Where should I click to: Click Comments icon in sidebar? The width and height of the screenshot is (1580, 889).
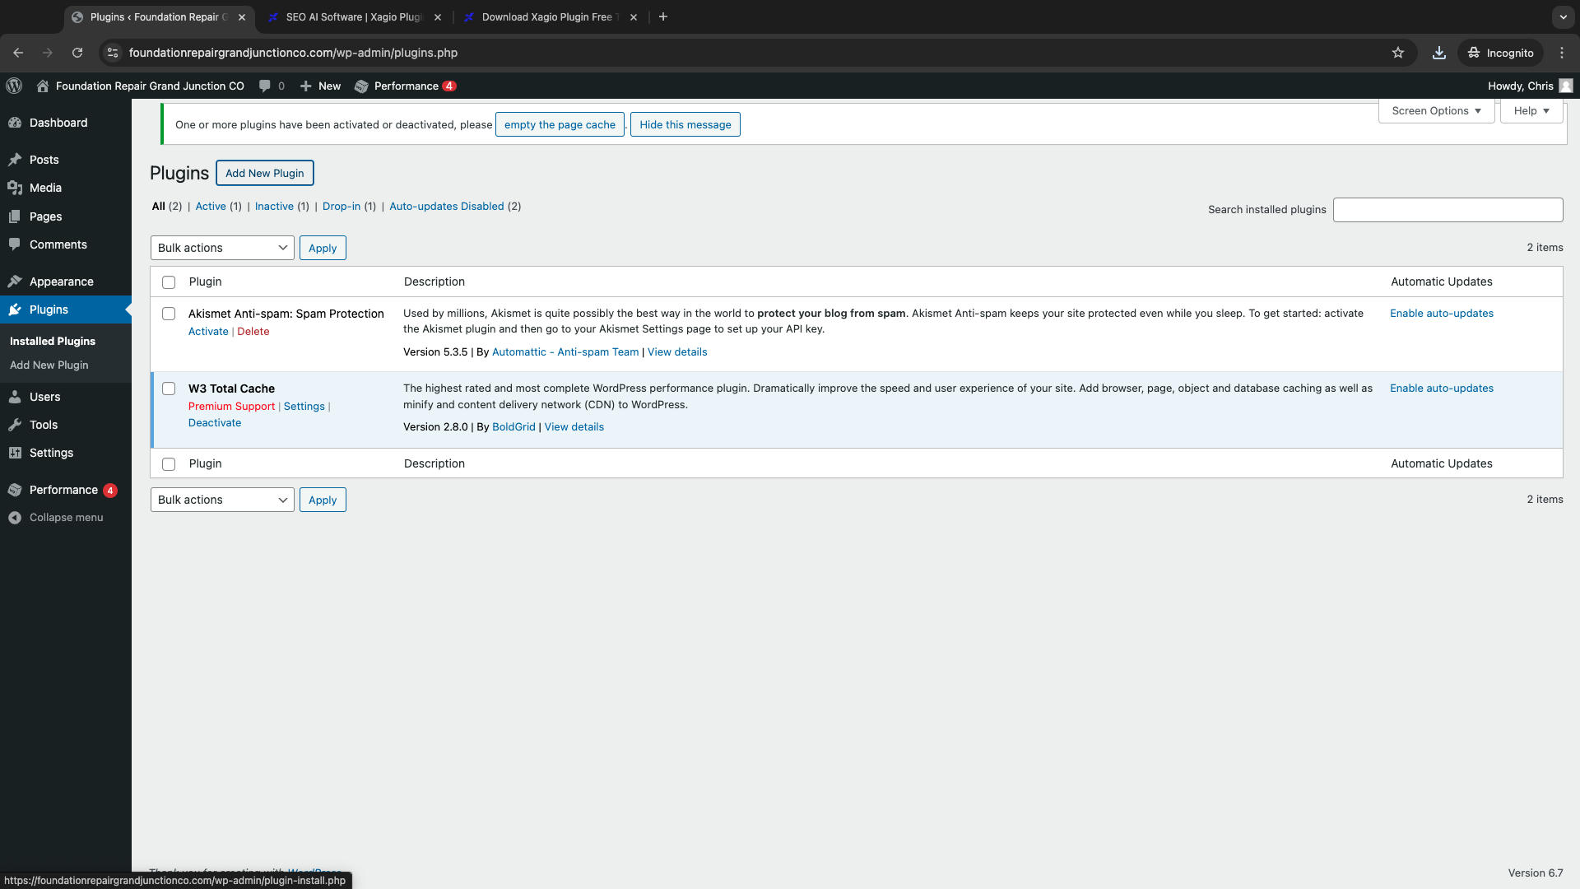point(15,244)
